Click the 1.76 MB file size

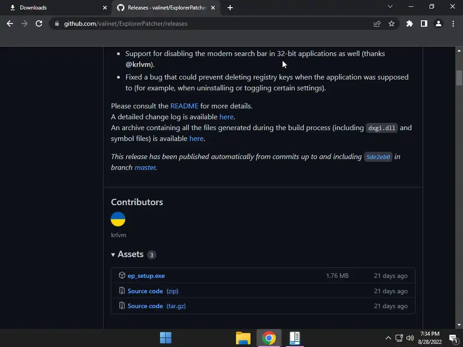tap(337, 276)
